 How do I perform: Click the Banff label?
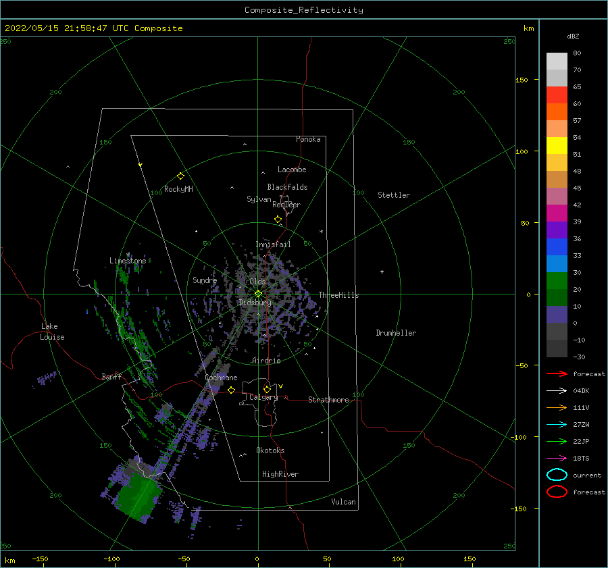click(x=111, y=376)
